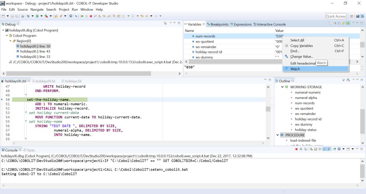Collapse the WORKING-STORAGE outline node
This screenshot has width=366, height=194.
pos(282,87)
